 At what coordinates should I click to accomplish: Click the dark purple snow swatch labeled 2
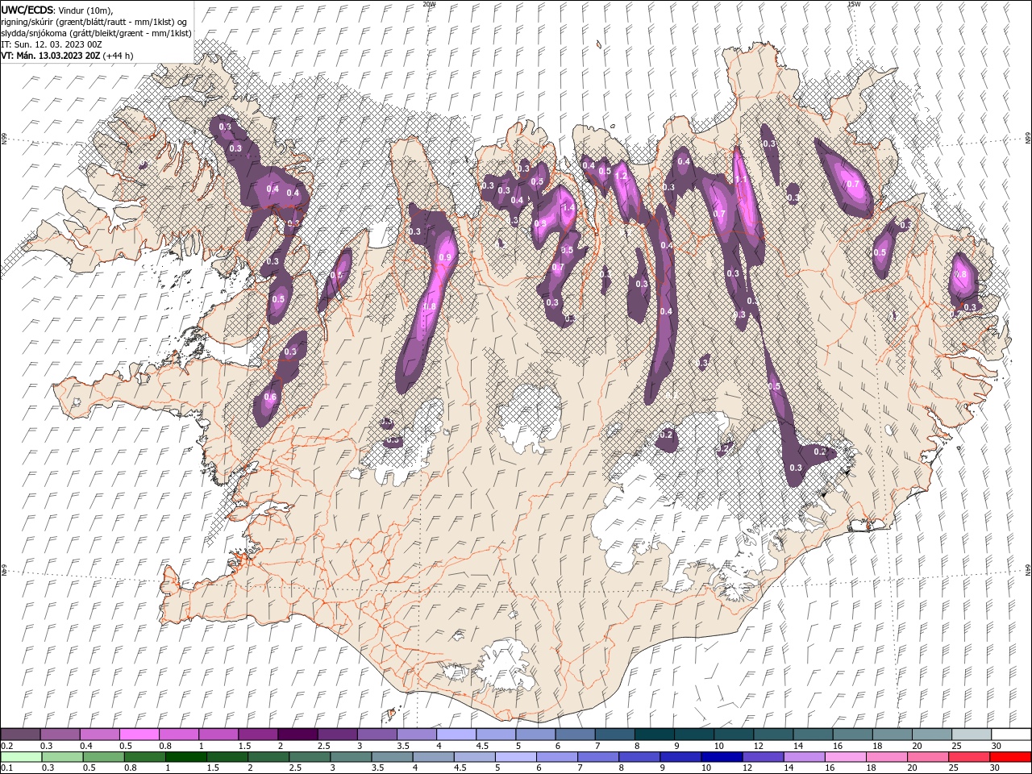[x=298, y=734]
